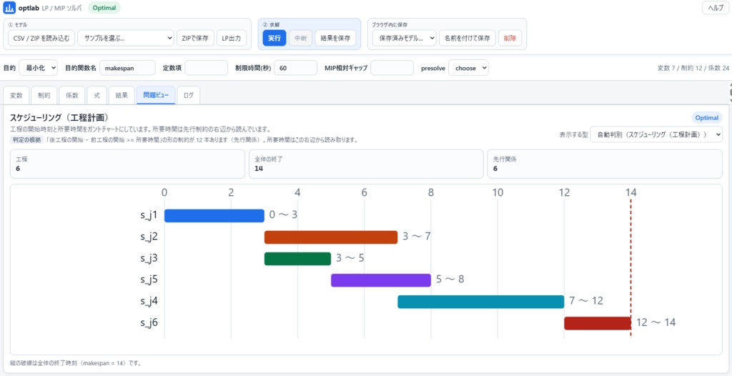
Task: Click the purple s_j5 Gantt bar
Action: pos(381,280)
